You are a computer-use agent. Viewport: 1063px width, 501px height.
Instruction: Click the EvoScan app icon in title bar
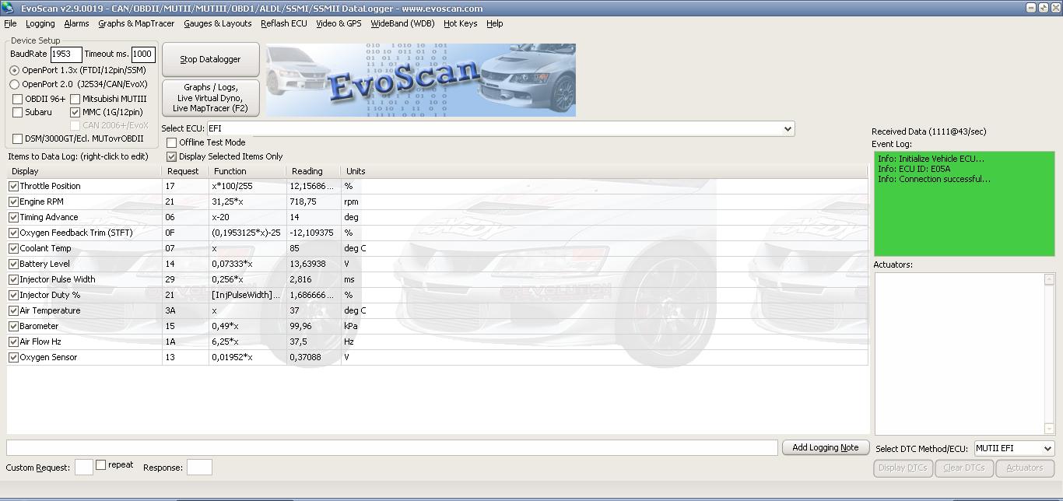click(x=8, y=8)
